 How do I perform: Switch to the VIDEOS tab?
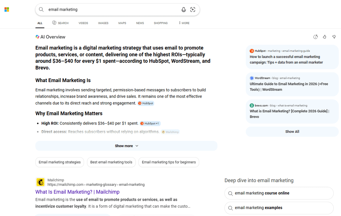pos(83,23)
